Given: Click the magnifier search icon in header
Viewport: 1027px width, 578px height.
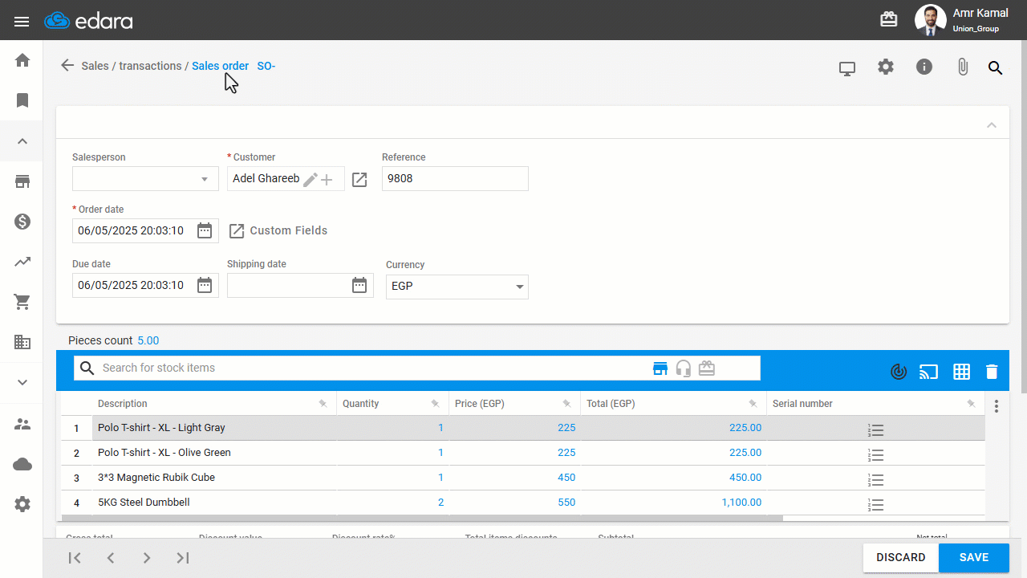Looking at the screenshot, I should coord(996,68).
